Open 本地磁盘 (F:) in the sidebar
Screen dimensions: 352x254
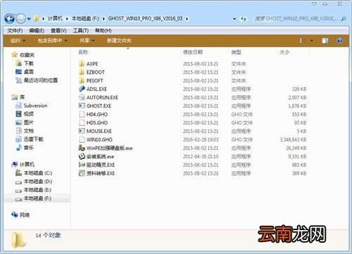(33, 198)
